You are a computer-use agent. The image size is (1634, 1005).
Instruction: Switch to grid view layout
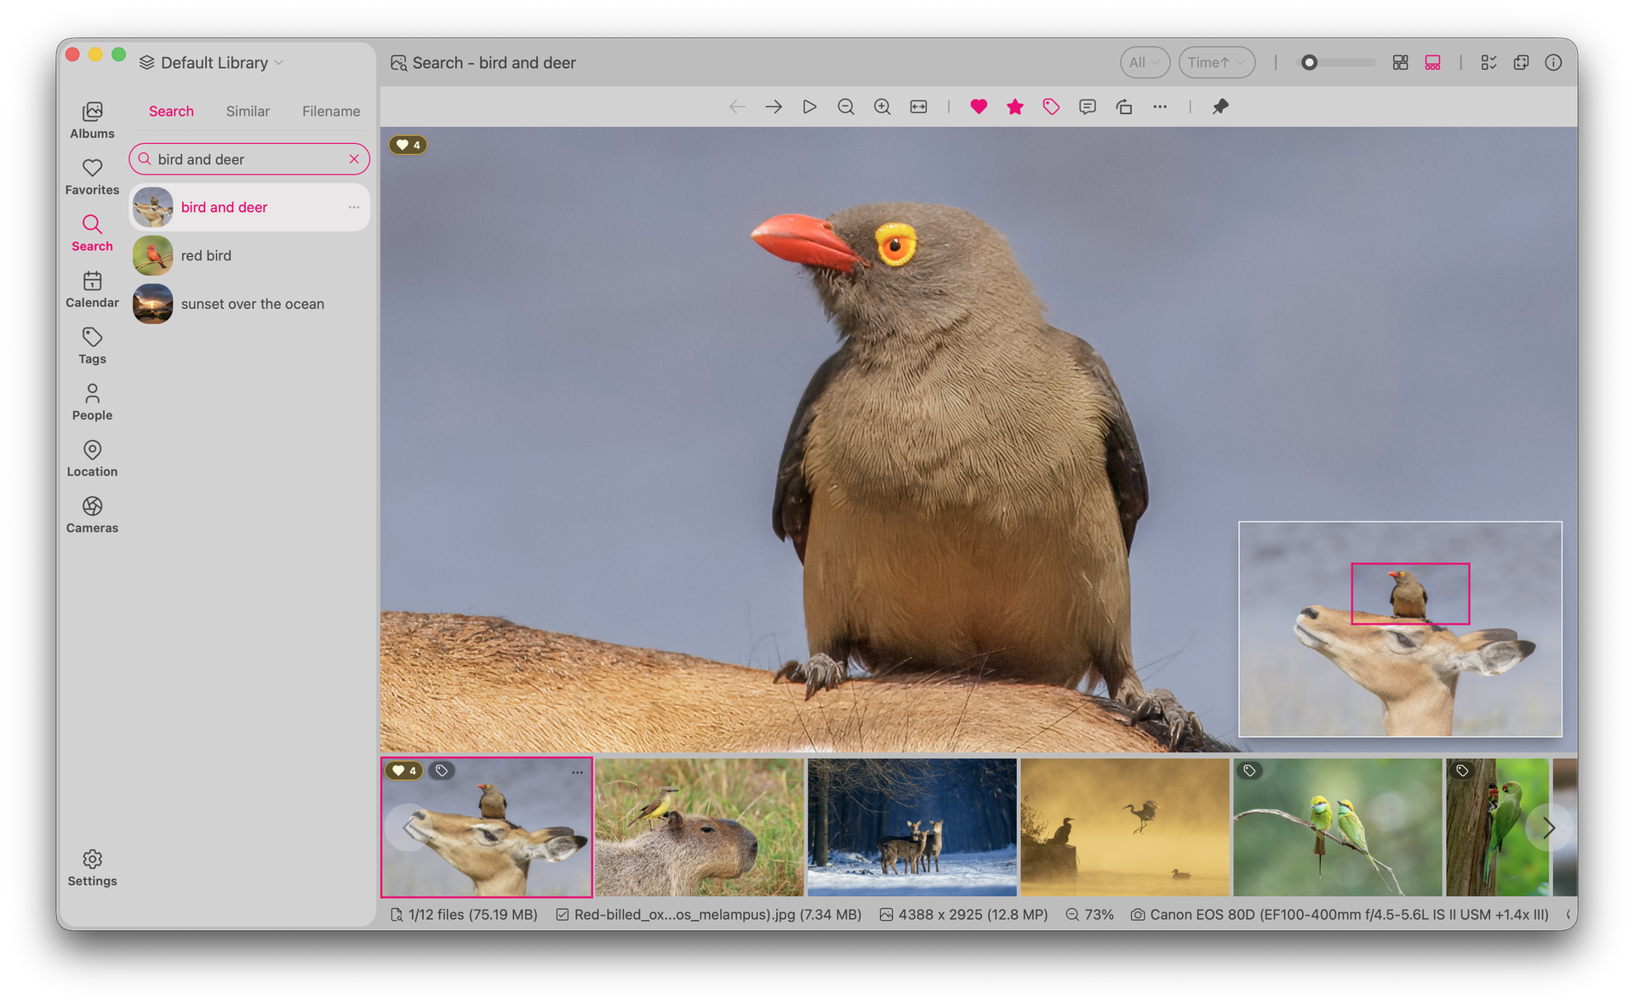[x=1400, y=62]
